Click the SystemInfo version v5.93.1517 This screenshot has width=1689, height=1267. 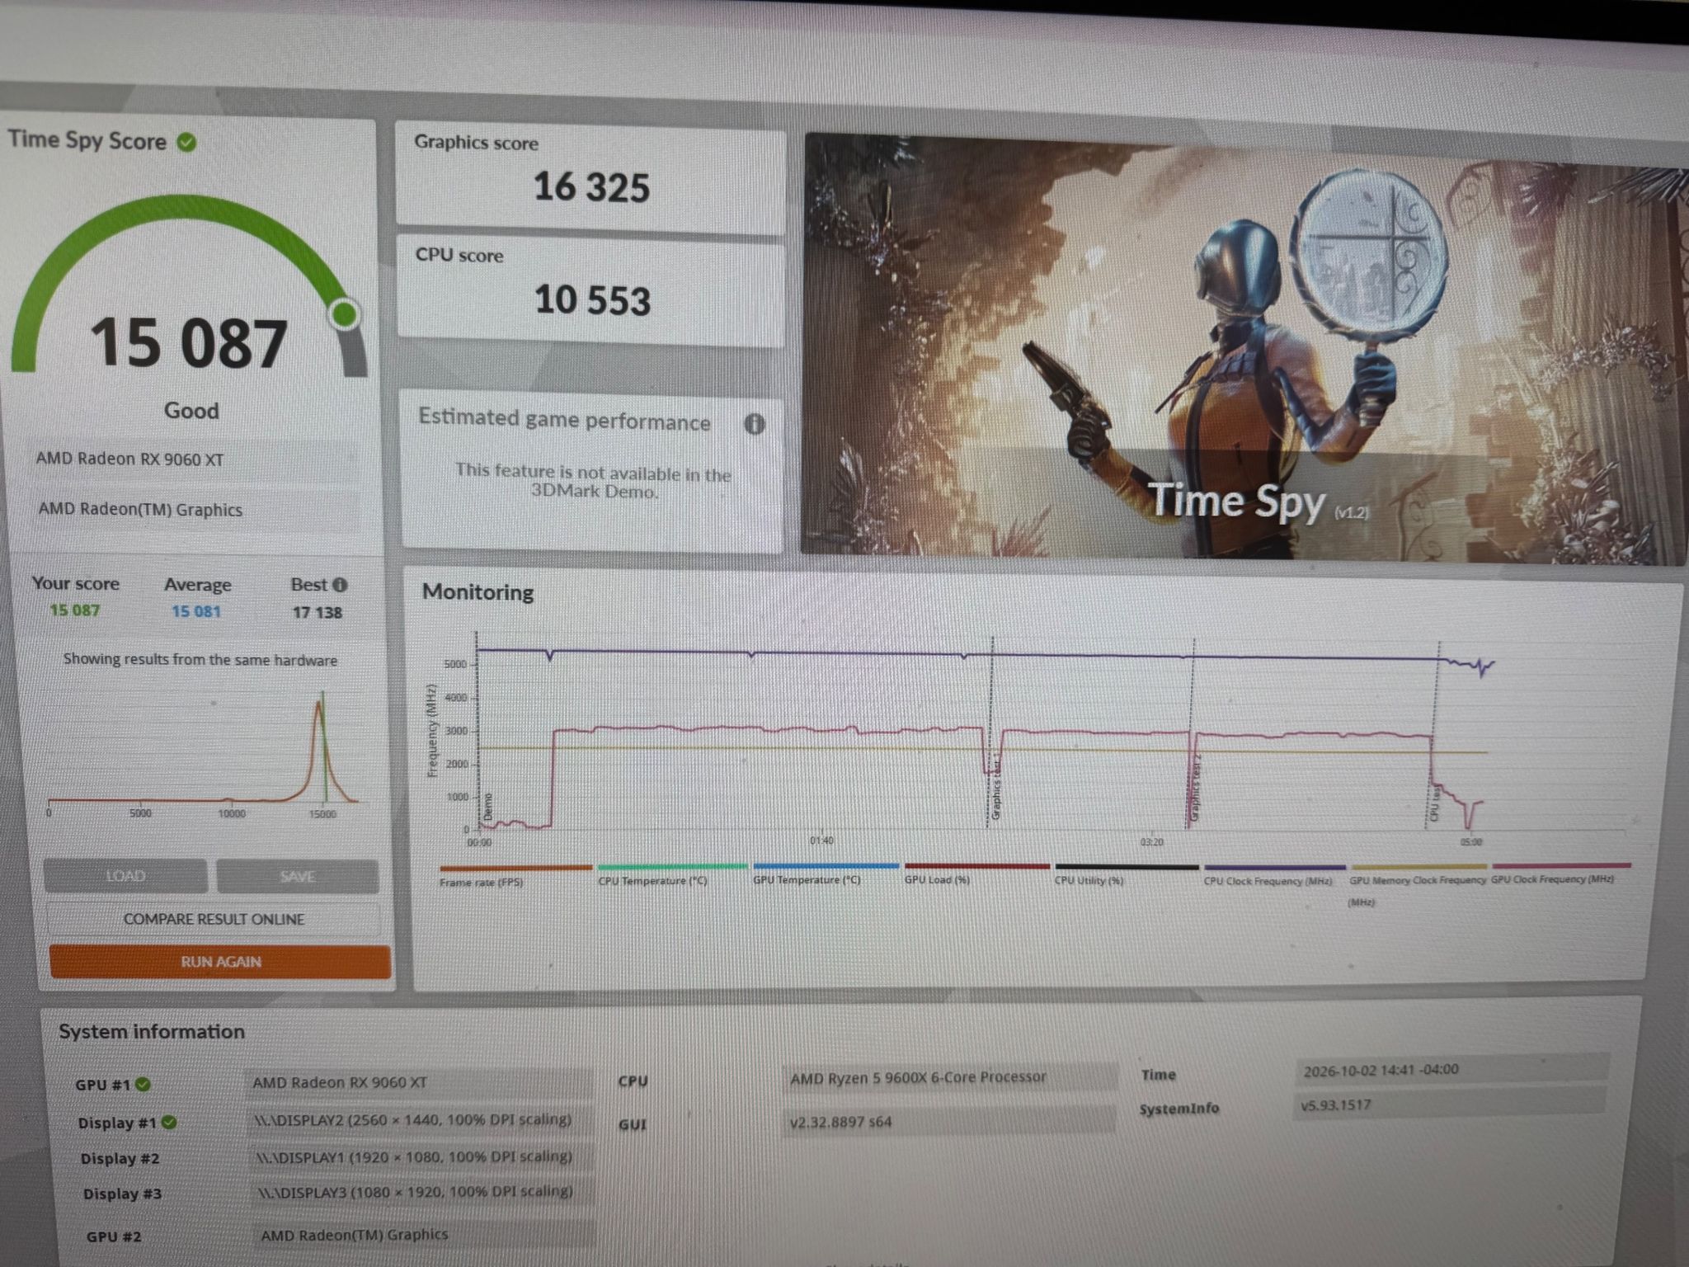(1448, 1105)
